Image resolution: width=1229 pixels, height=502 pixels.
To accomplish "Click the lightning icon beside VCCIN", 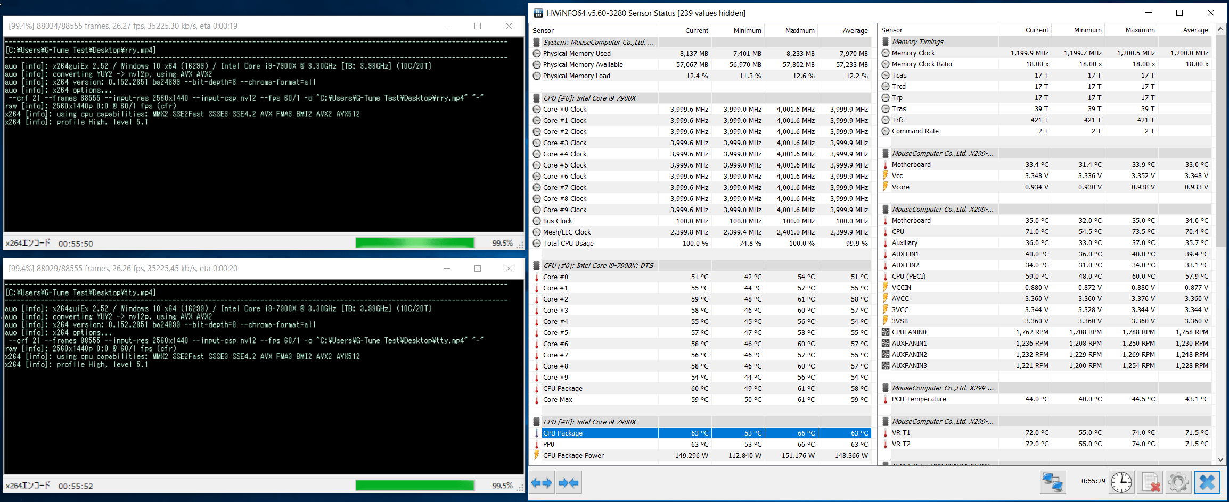I will pos(886,287).
